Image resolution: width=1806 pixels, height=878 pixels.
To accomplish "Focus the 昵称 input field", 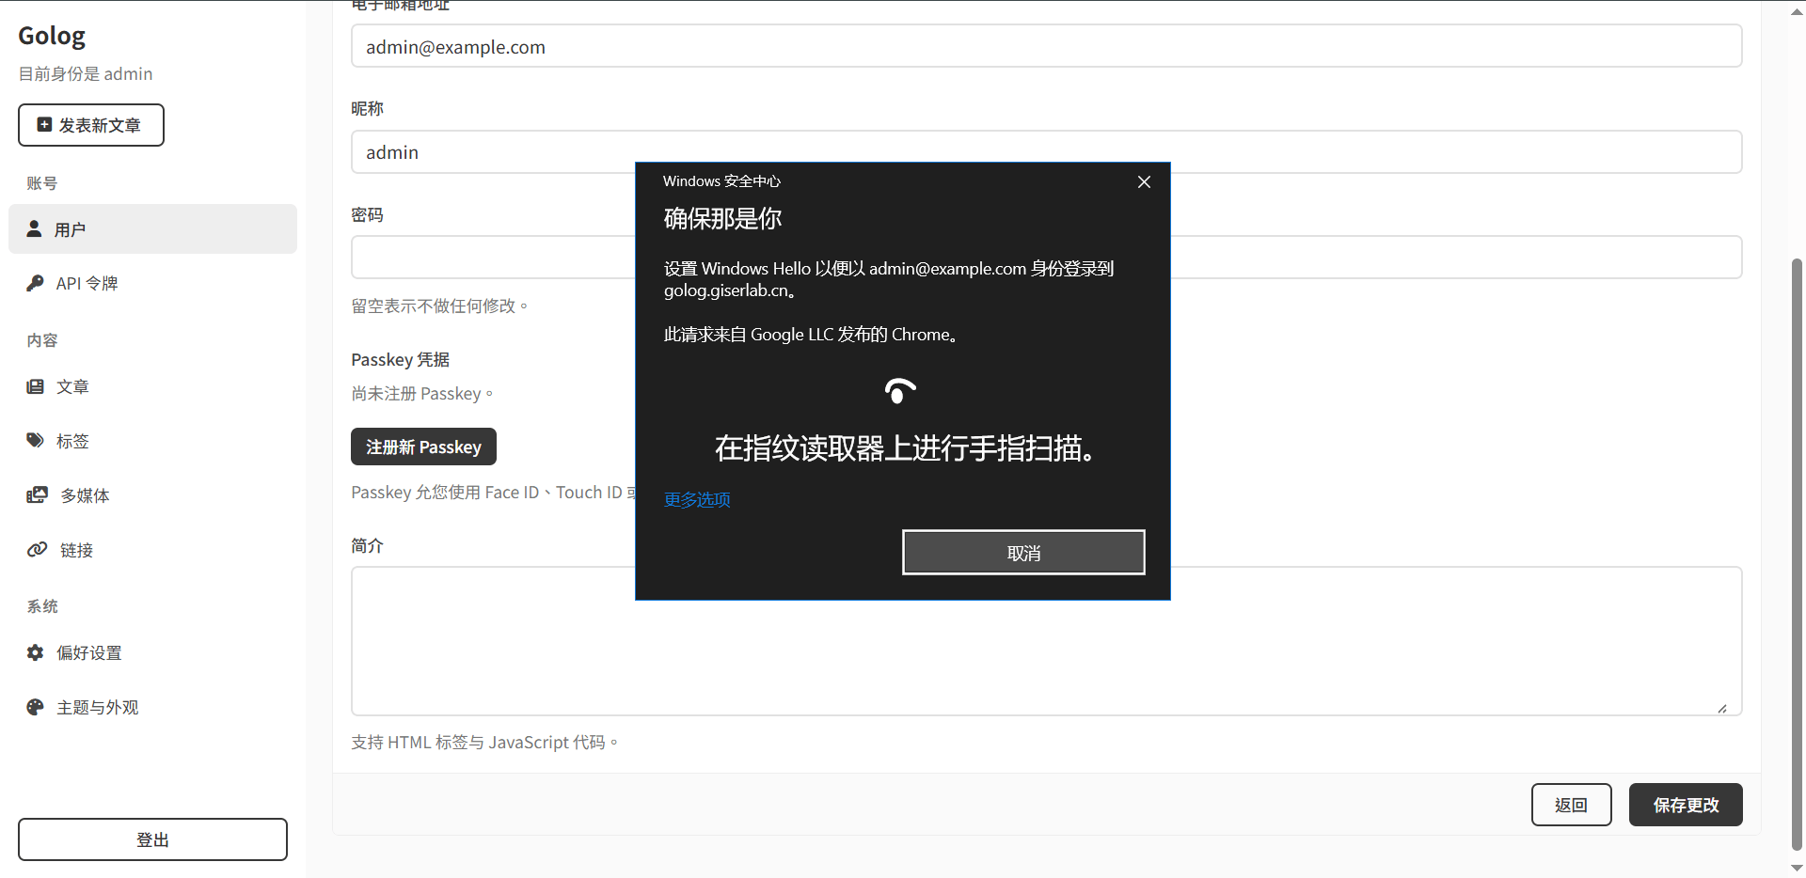I will point(1046,151).
